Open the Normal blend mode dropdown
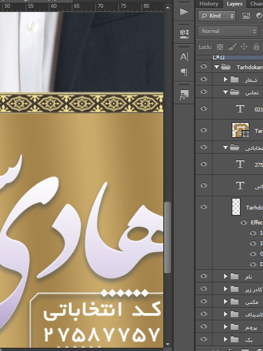This screenshot has height=351, width=263. click(x=228, y=31)
